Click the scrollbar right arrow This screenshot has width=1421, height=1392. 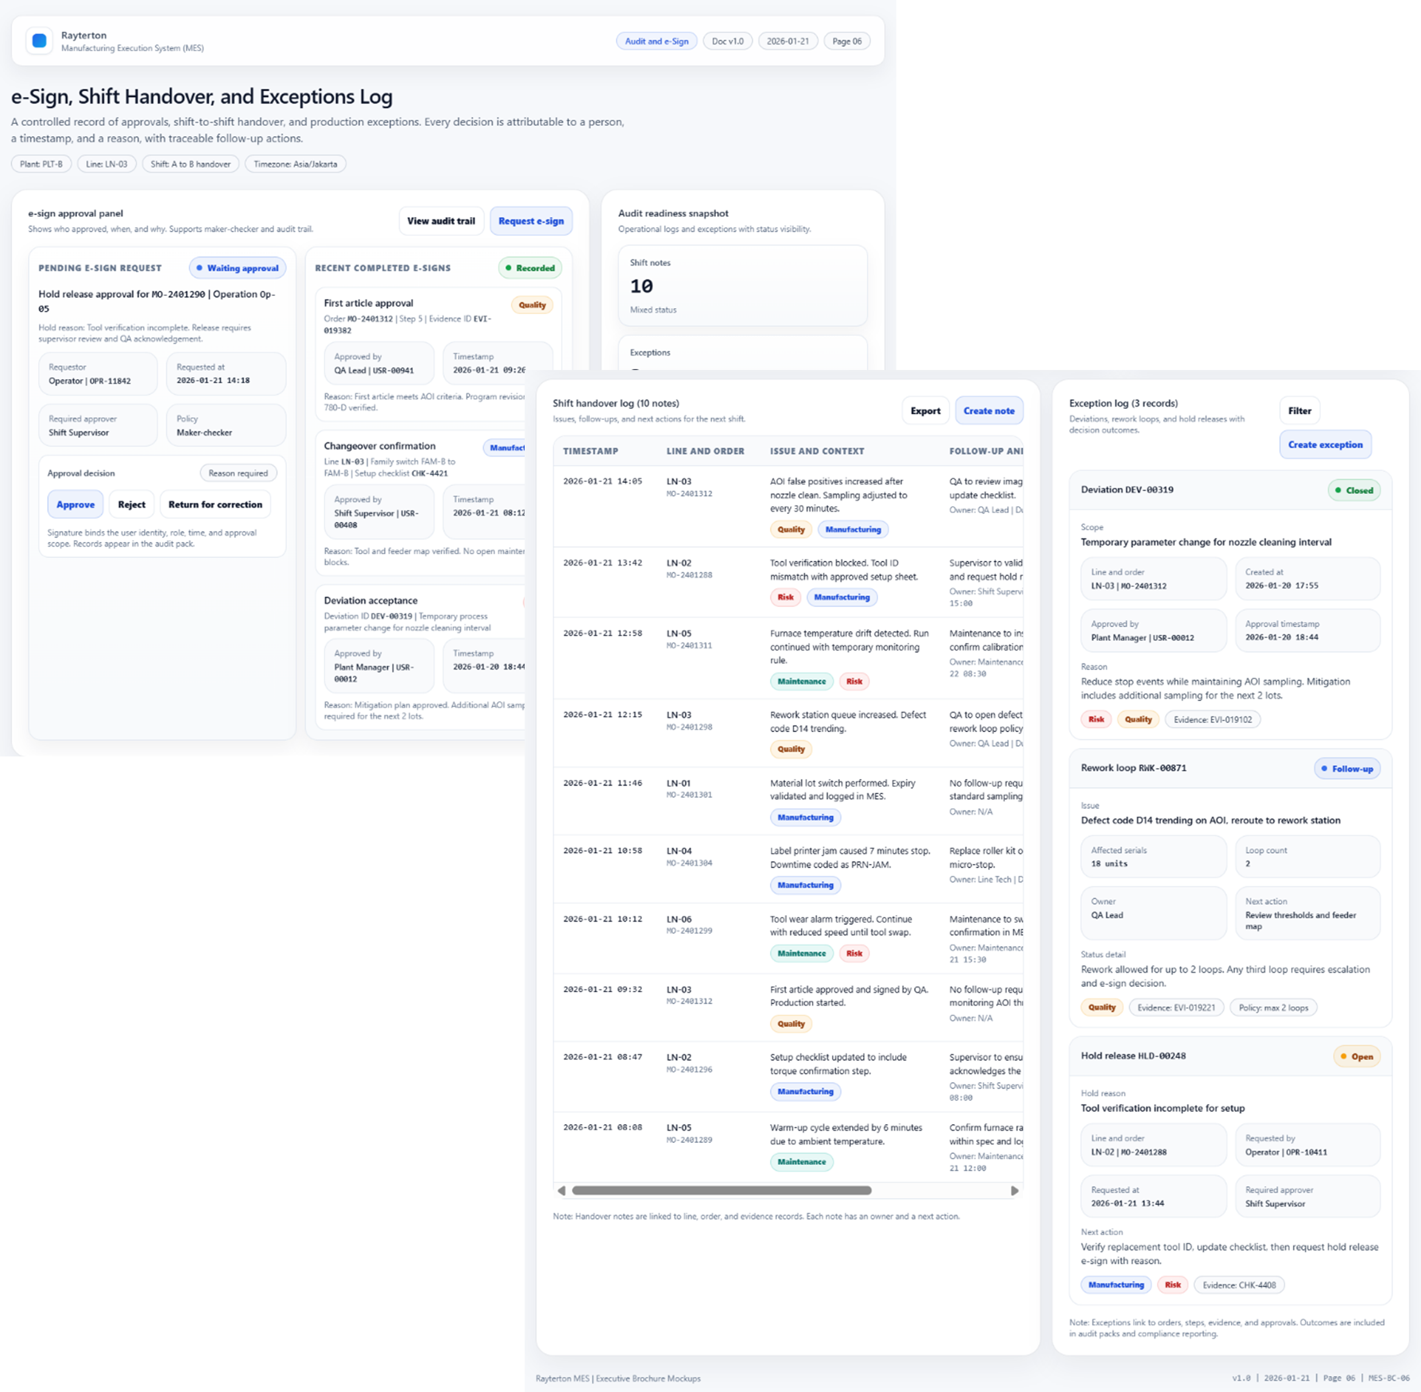[1014, 1190]
